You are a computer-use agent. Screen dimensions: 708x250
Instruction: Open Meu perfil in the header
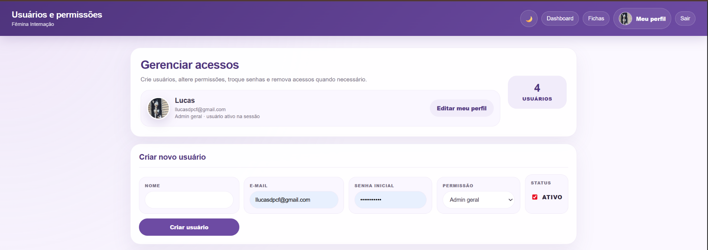coord(642,19)
